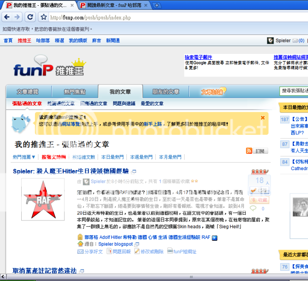Click the browser forward arrow
Viewport: 308px width, 281px height.
17,17
